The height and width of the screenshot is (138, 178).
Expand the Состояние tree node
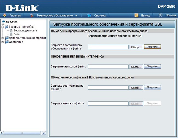click(2, 42)
